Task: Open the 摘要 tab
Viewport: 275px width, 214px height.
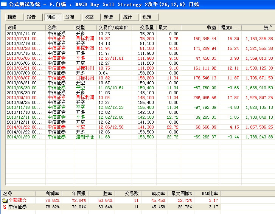Action: click(14, 17)
